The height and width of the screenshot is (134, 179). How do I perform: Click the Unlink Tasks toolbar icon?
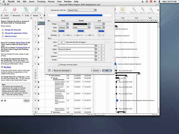coord(36,10)
